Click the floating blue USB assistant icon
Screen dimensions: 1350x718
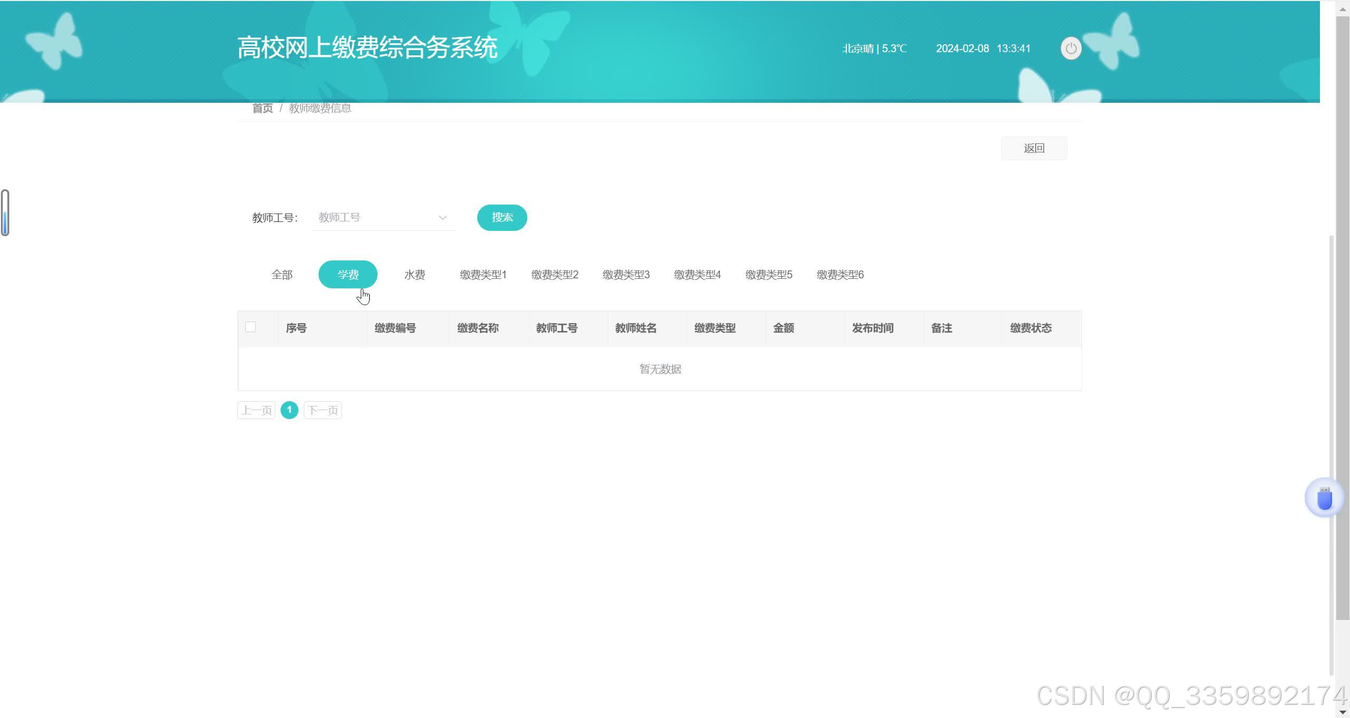[x=1324, y=498]
